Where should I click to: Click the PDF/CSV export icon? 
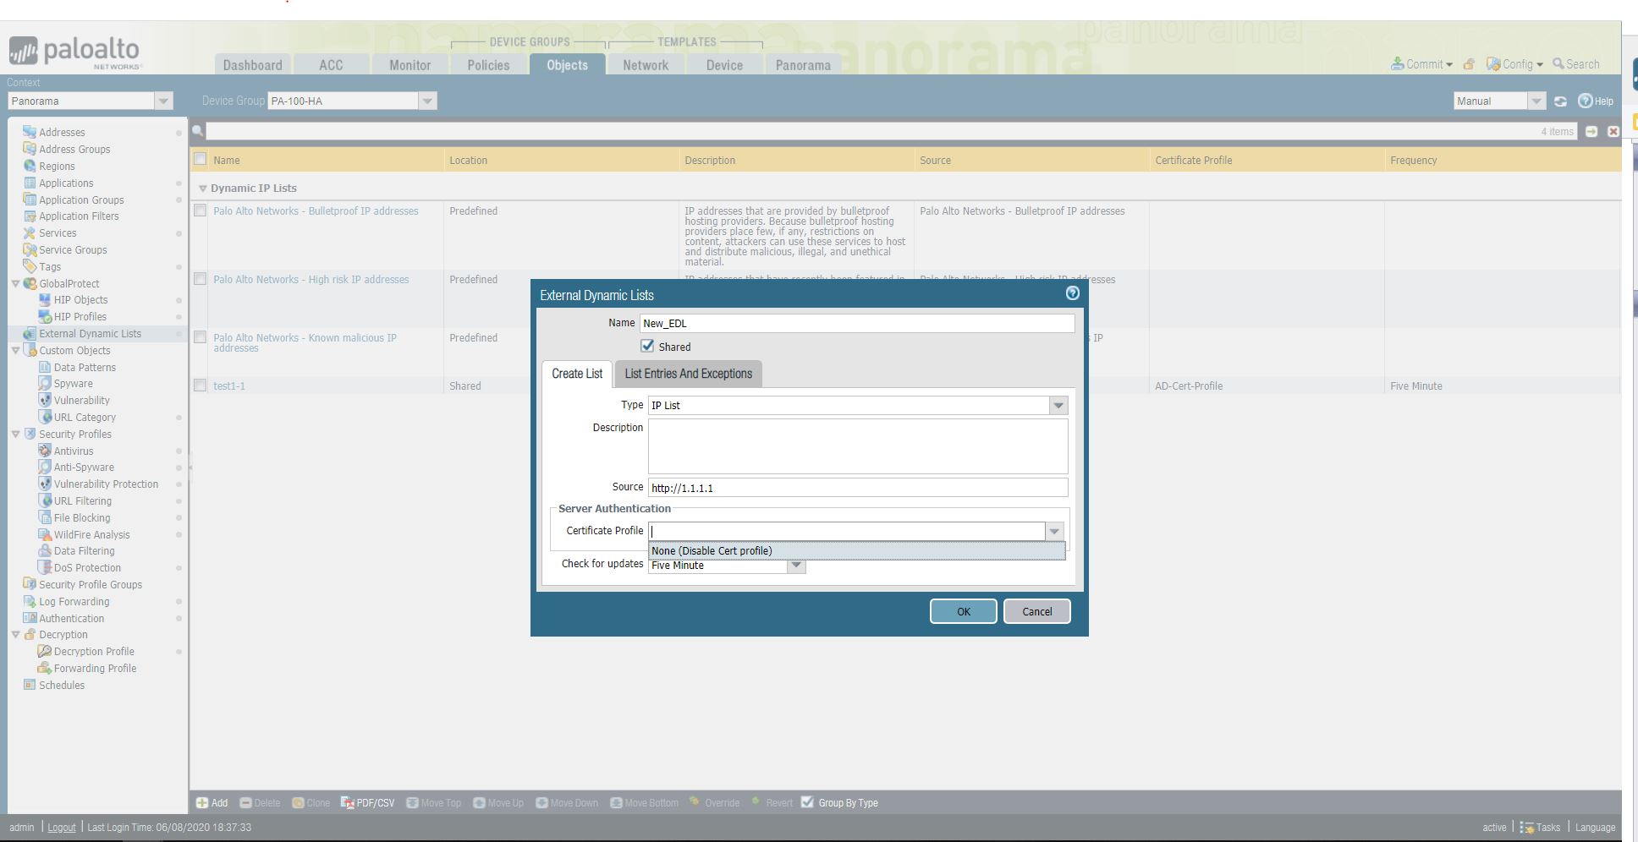pyautogui.click(x=348, y=803)
